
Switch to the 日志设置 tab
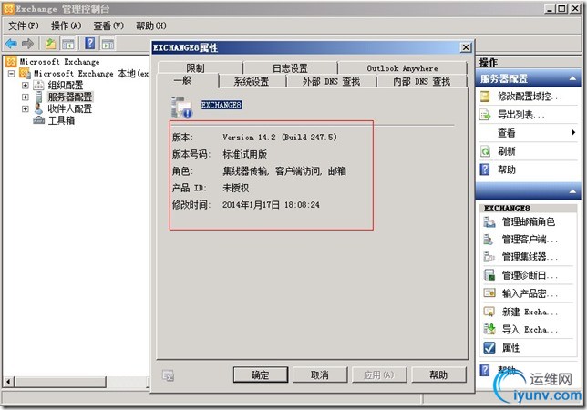point(290,67)
